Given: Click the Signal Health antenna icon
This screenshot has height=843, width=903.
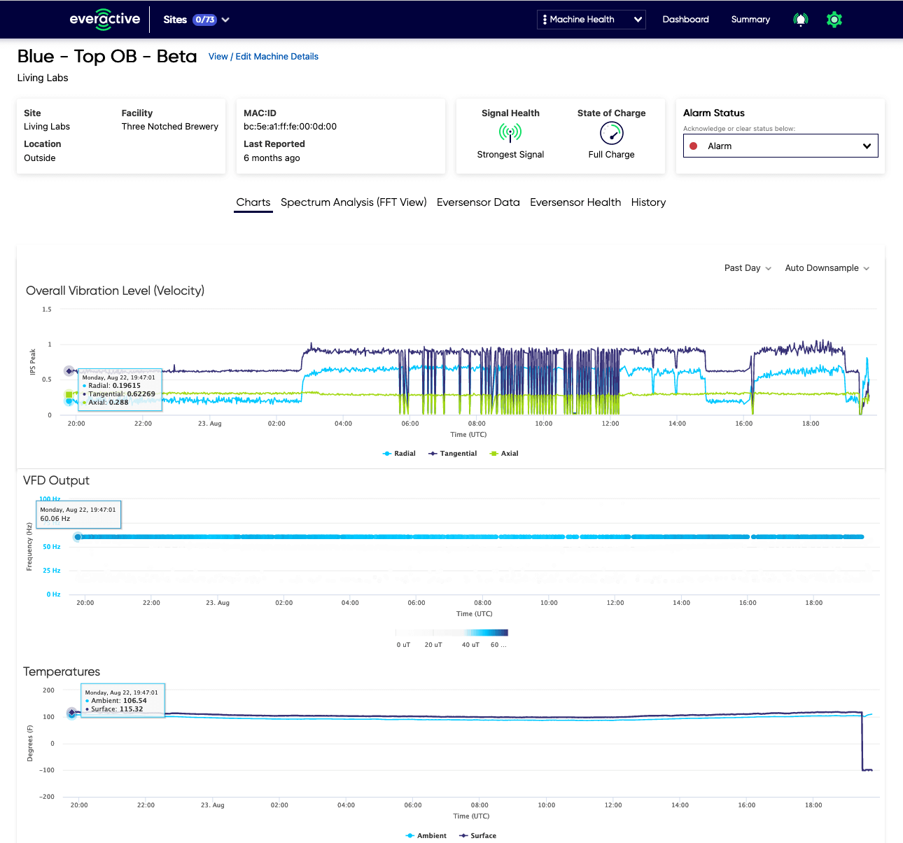Looking at the screenshot, I should click(510, 132).
